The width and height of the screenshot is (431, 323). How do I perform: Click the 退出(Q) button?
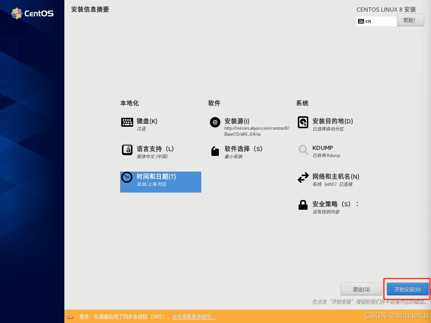(361, 289)
